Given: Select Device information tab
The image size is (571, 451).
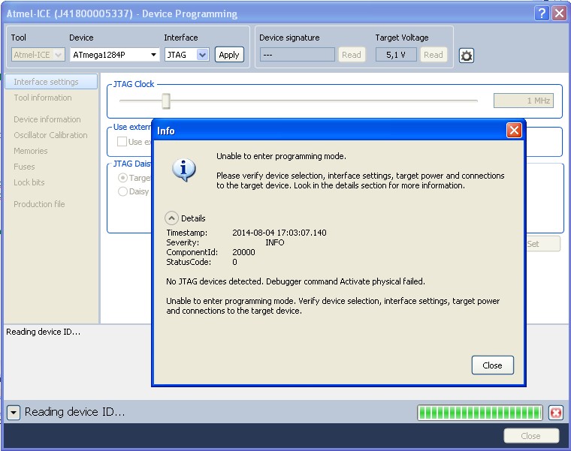Looking at the screenshot, I should (x=47, y=119).
